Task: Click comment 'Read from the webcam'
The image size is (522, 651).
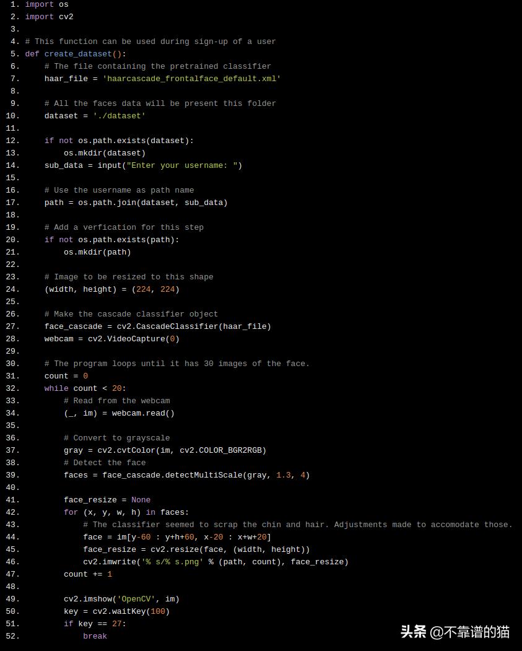Action: 116,401
